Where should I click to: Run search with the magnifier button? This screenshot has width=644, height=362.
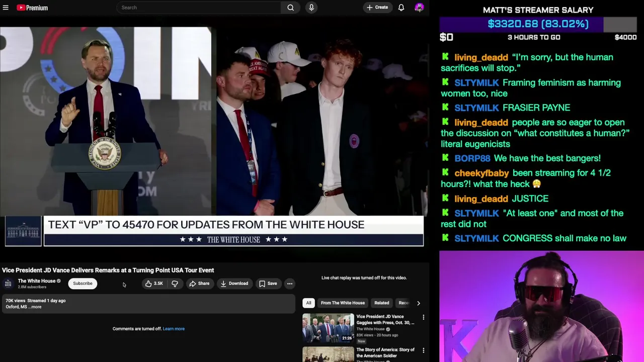[290, 8]
